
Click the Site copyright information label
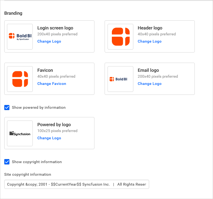(x=28, y=174)
